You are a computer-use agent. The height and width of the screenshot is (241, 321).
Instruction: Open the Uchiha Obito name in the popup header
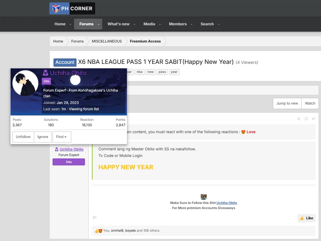68,73
